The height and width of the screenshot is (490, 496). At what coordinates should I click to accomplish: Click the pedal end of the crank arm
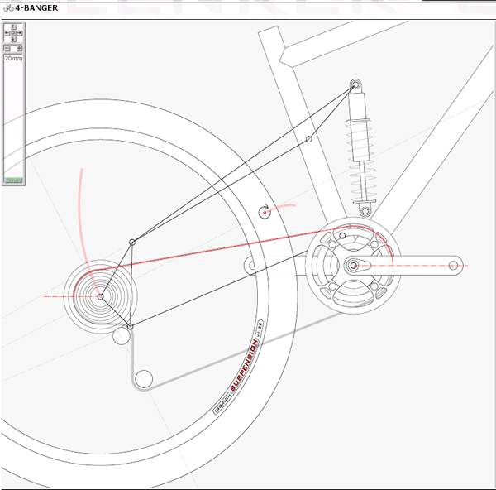(453, 266)
